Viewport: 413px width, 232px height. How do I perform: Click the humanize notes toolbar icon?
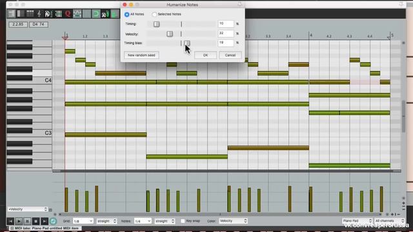click(77, 14)
